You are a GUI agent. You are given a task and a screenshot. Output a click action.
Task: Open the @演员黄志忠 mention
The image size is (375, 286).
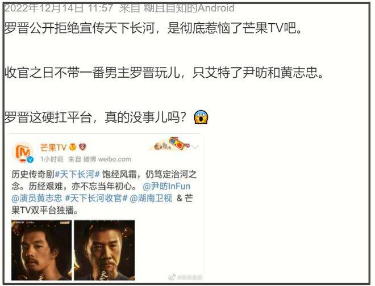click(36, 198)
